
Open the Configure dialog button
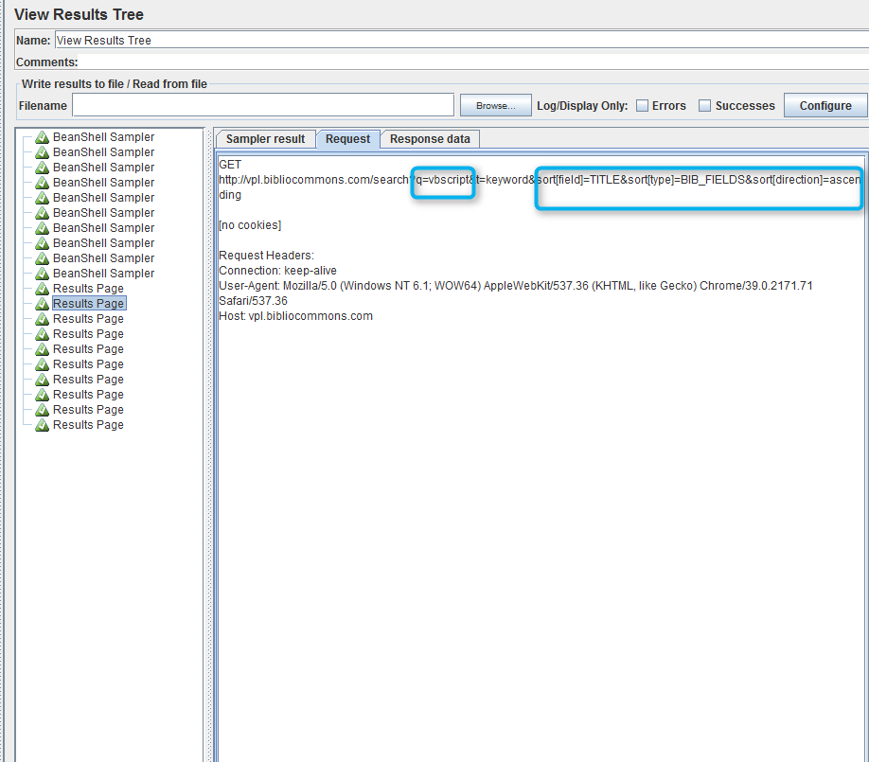point(825,105)
